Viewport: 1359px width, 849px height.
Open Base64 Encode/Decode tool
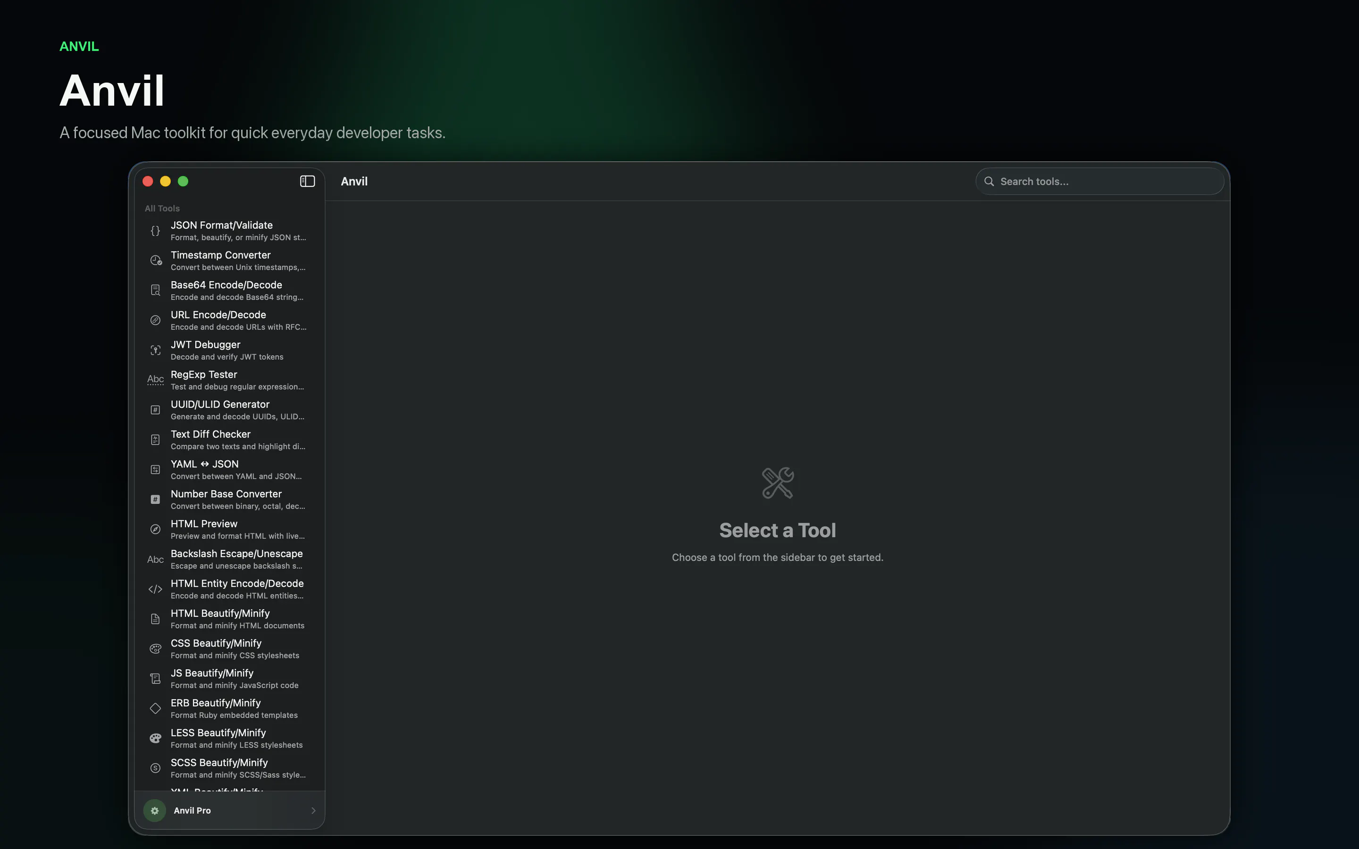tap(230, 290)
